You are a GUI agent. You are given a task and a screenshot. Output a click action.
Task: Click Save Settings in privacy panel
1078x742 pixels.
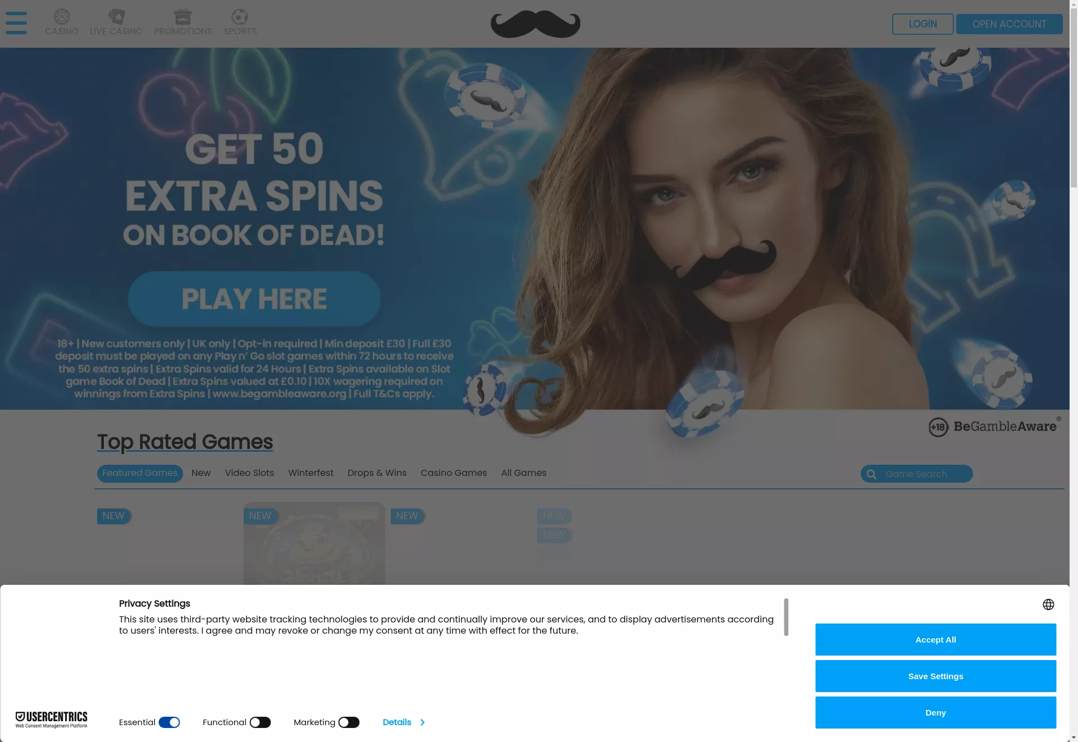tap(935, 676)
